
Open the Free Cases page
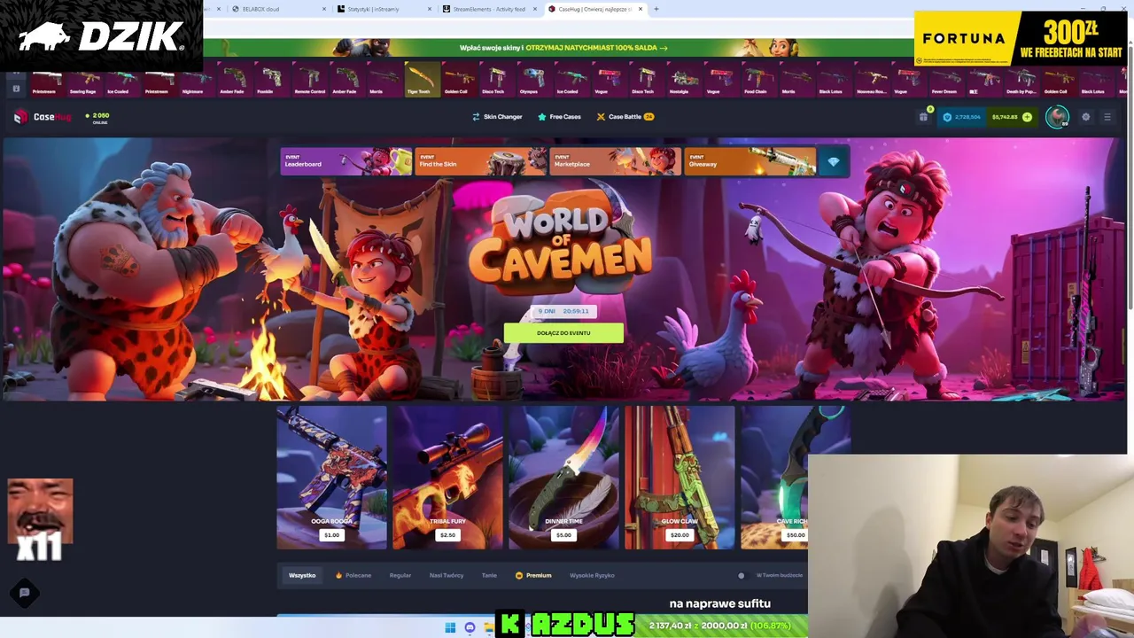click(559, 117)
